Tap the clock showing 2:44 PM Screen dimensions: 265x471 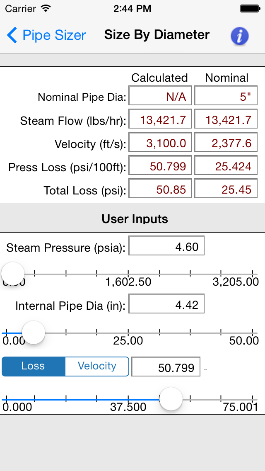tap(132, 8)
